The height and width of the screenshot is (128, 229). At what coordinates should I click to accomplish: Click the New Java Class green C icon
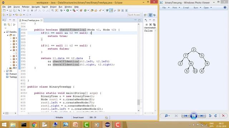tap(85, 10)
